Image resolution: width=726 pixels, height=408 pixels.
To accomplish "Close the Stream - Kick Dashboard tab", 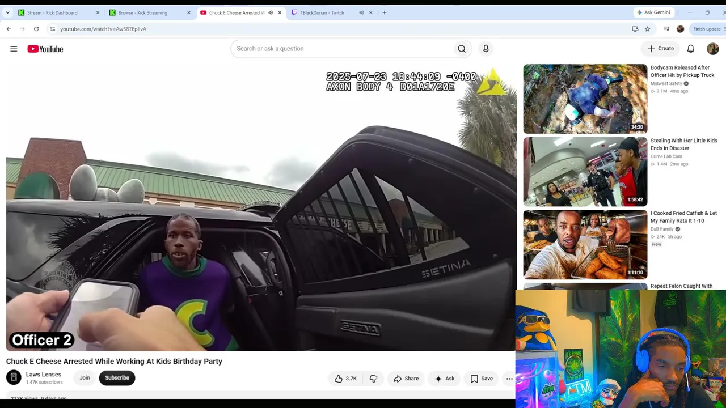I will coord(98,12).
